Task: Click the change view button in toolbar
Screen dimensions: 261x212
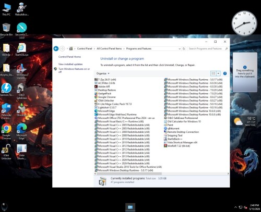Action: pyautogui.click(x=213, y=73)
